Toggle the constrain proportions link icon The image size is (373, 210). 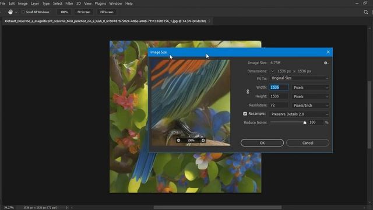click(x=248, y=92)
